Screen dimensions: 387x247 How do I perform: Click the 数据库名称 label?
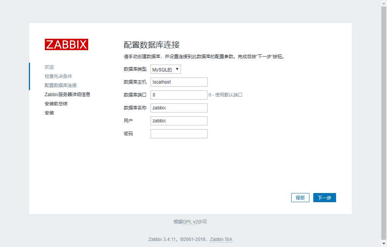[135, 108]
